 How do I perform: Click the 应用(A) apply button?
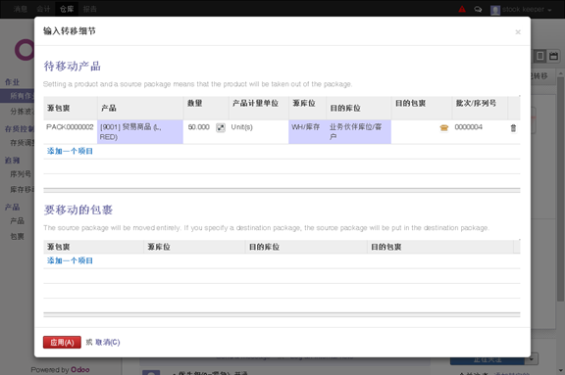tap(62, 343)
